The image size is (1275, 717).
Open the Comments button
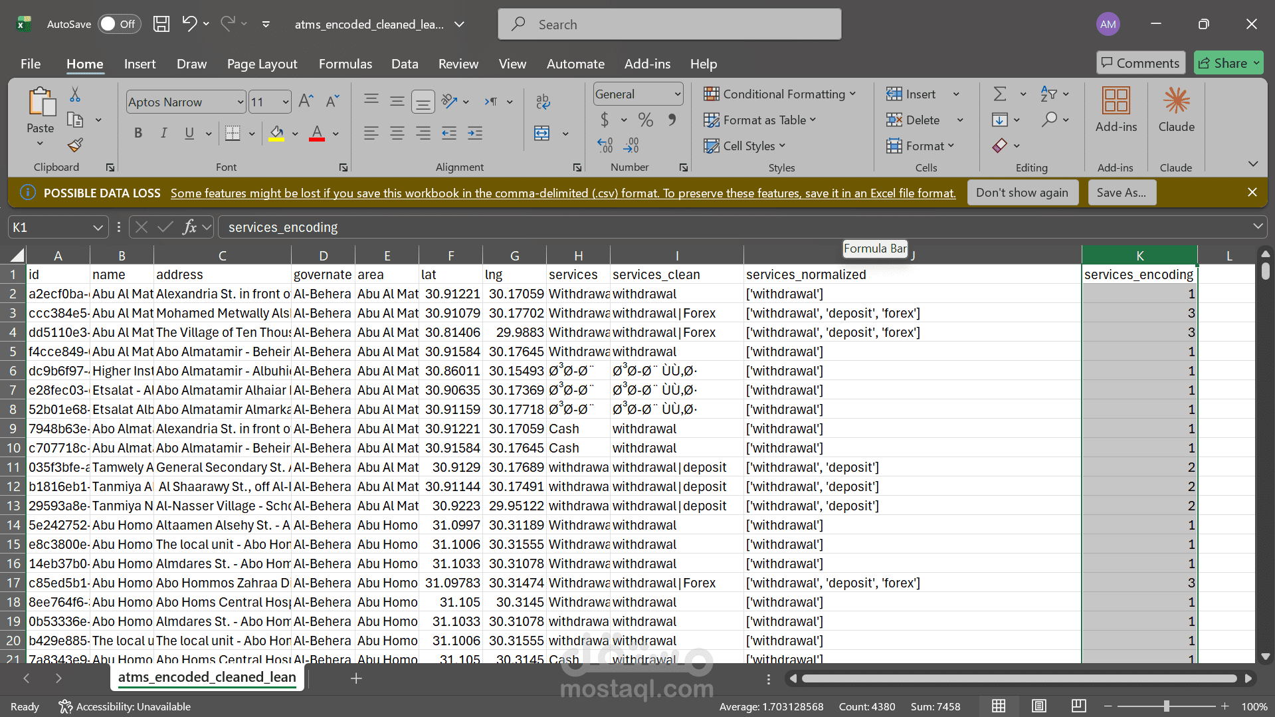coord(1141,63)
